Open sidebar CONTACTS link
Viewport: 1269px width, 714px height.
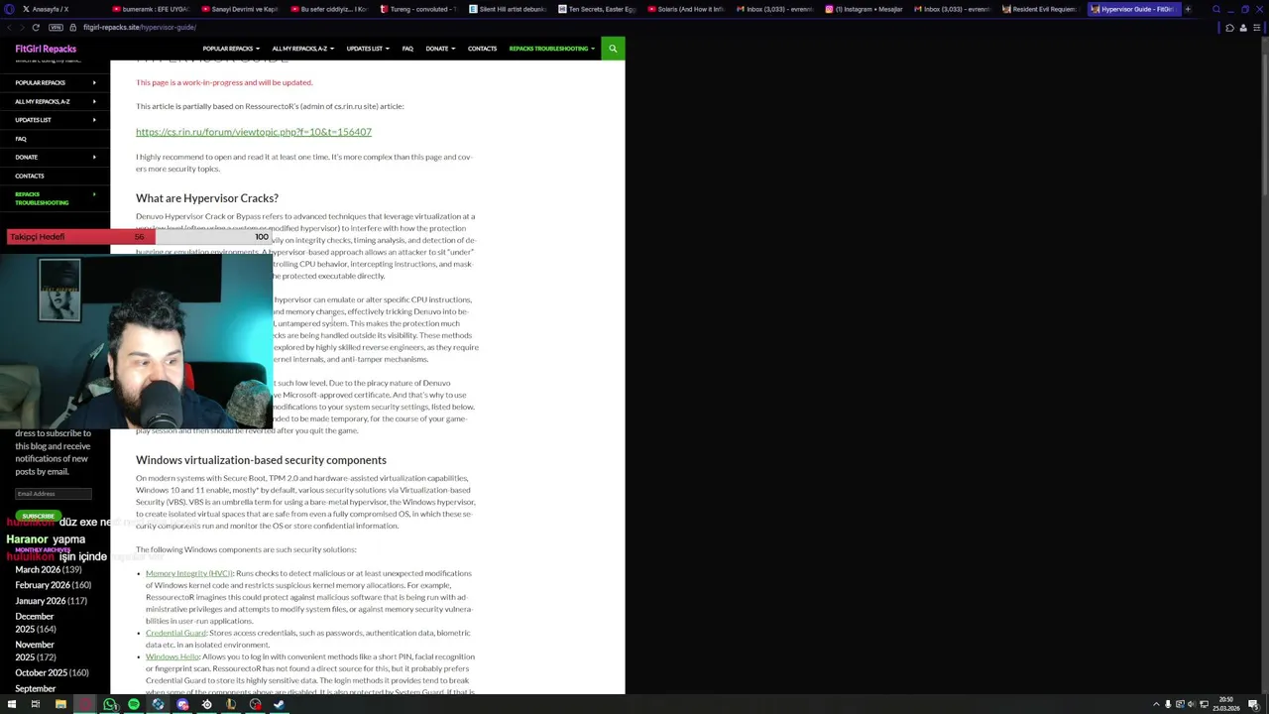coord(30,176)
